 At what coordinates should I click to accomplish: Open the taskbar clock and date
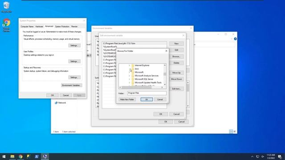[271, 156]
